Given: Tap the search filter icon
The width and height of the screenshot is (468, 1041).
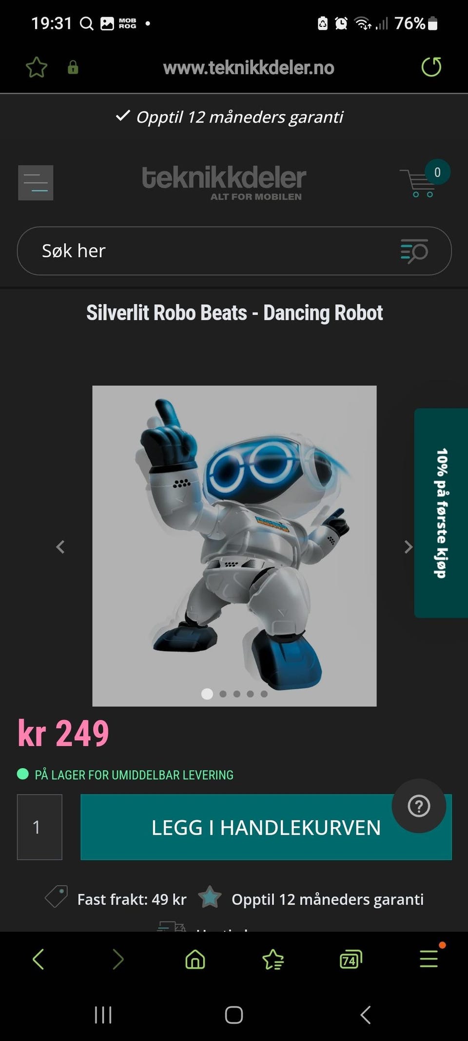Looking at the screenshot, I should coord(414,251).
